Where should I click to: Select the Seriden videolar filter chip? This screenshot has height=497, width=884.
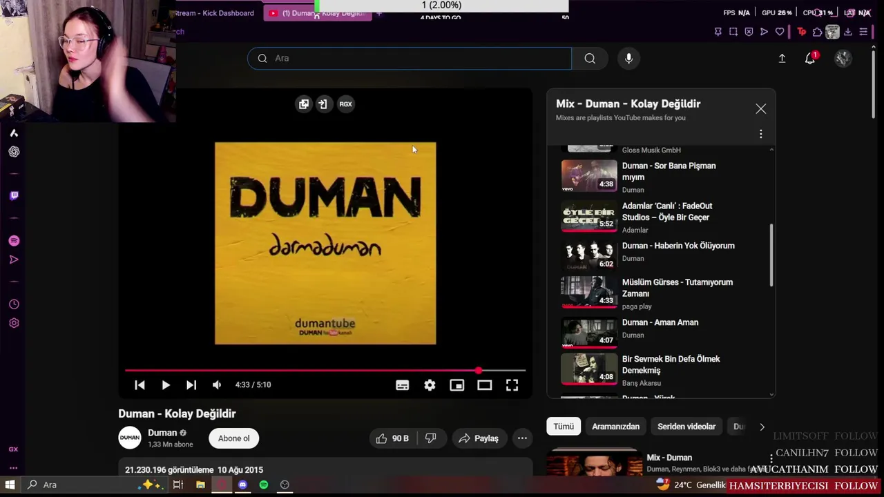click(686, 427)
